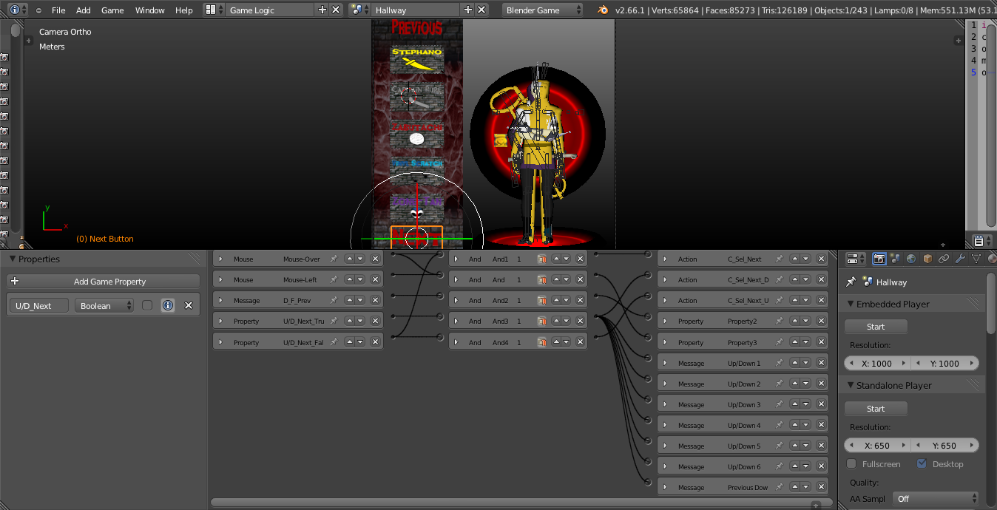Open the Game menu
Screen dimensions: 997x510
pos(112,10)
